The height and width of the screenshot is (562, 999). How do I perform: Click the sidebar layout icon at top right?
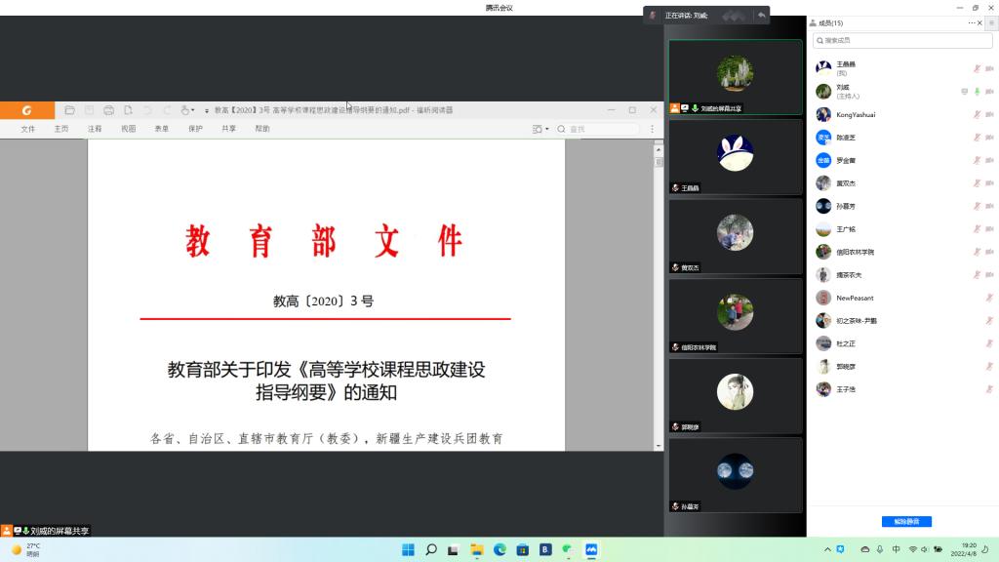(x=991, y=22)
